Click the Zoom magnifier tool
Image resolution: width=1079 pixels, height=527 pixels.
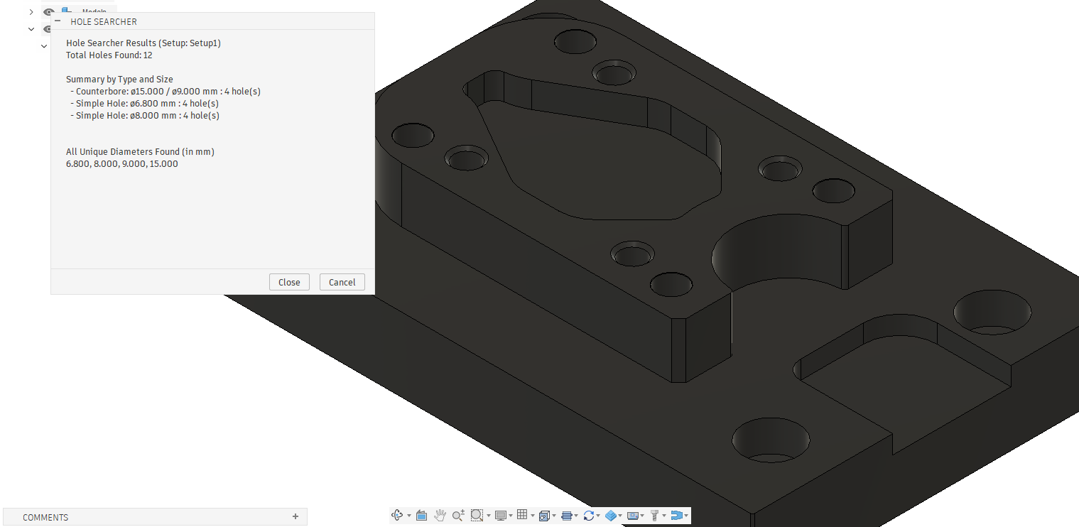pos(458,515)
